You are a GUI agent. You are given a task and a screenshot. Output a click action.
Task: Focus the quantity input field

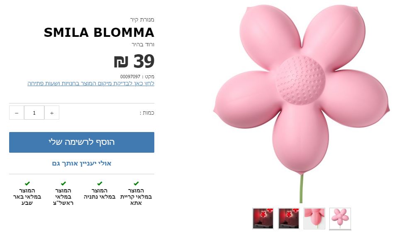34,113
